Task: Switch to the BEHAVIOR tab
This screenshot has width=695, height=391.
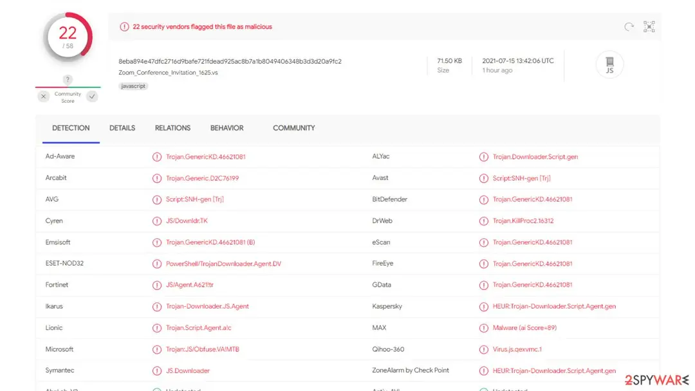Action: tap(227, 128)
